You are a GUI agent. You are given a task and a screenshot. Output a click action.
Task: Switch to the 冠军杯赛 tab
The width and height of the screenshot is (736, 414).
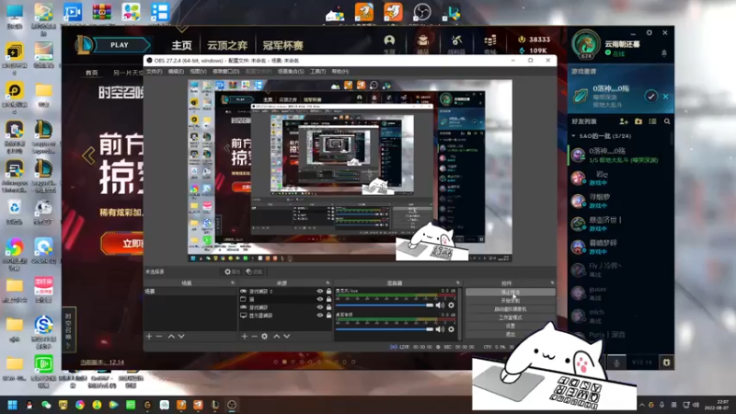point(282,45)
